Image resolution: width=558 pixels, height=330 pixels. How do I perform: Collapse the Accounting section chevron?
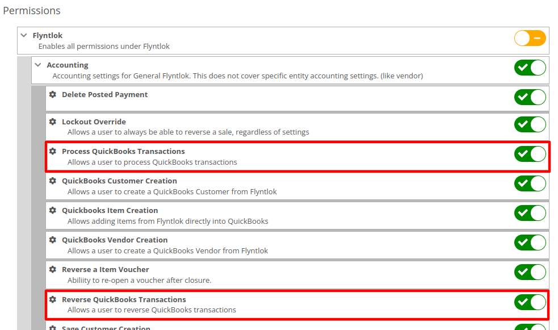coord(38,65)
